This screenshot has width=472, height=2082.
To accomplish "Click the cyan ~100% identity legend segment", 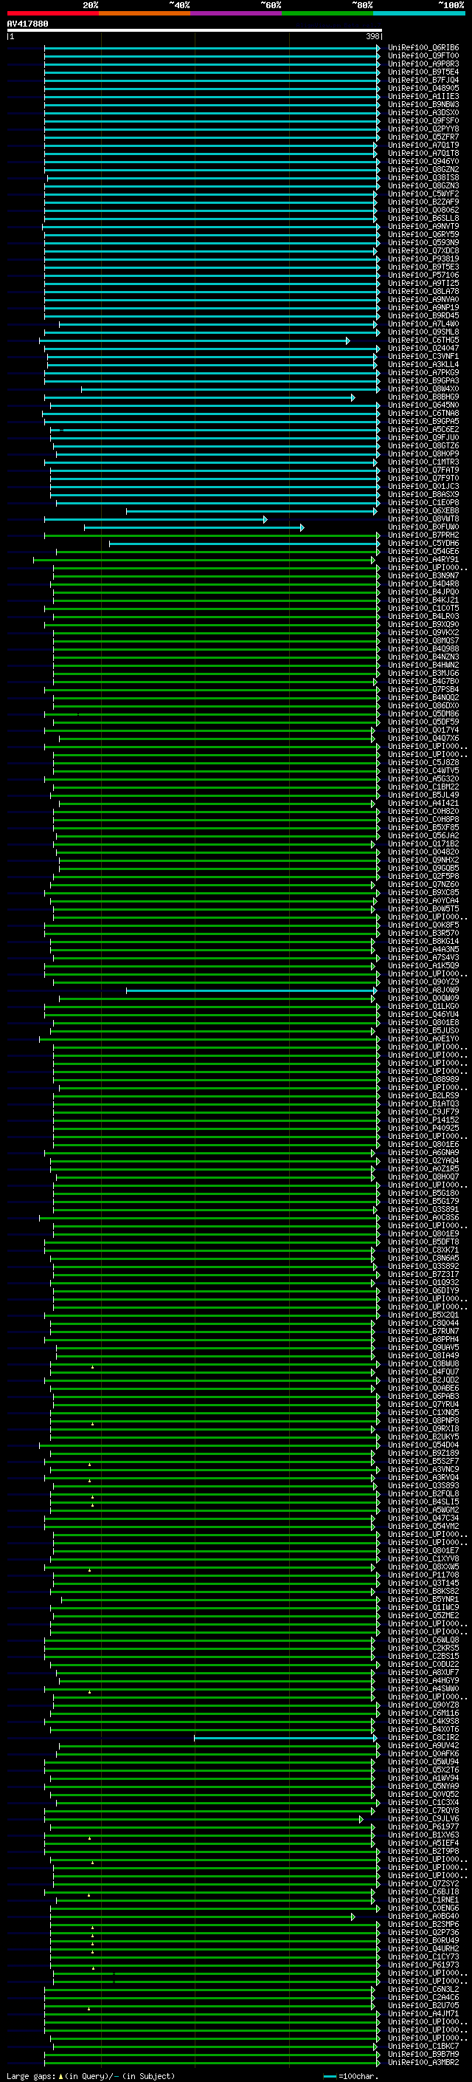I will pos(419,13).
